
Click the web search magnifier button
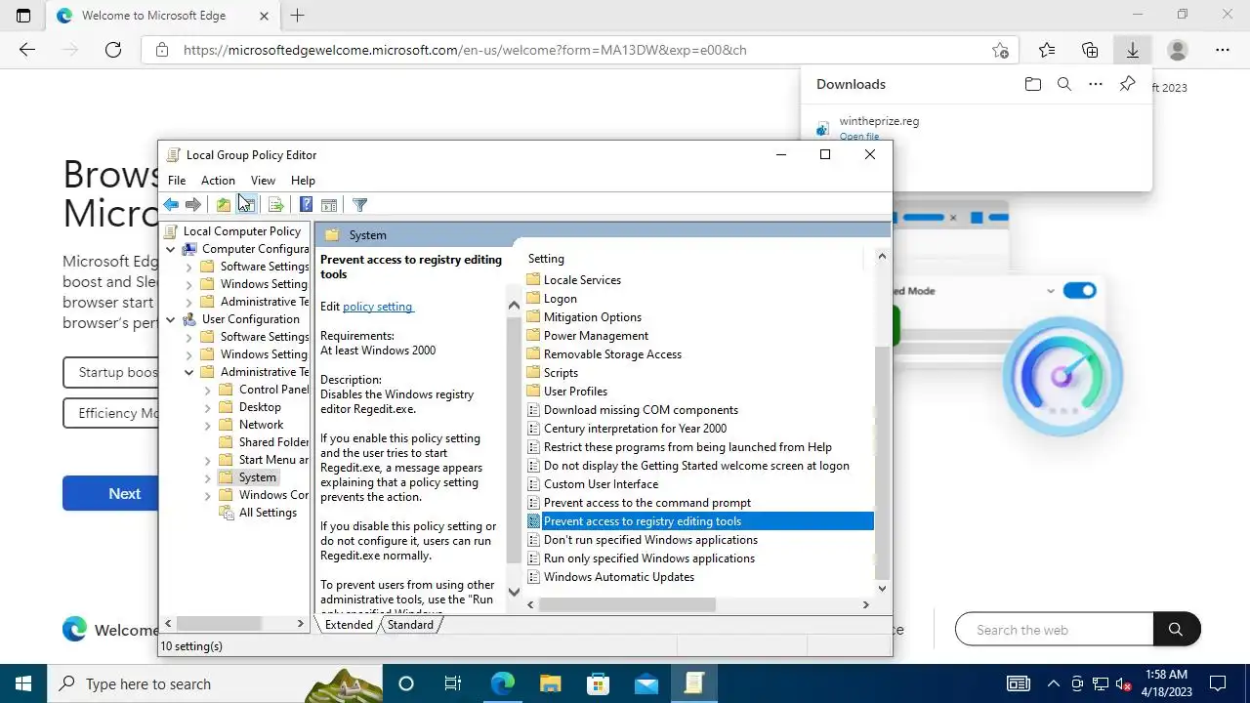[1177, 630]
